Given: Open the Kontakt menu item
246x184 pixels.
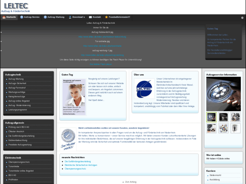Looking at the screenshot, I should 95,17.
